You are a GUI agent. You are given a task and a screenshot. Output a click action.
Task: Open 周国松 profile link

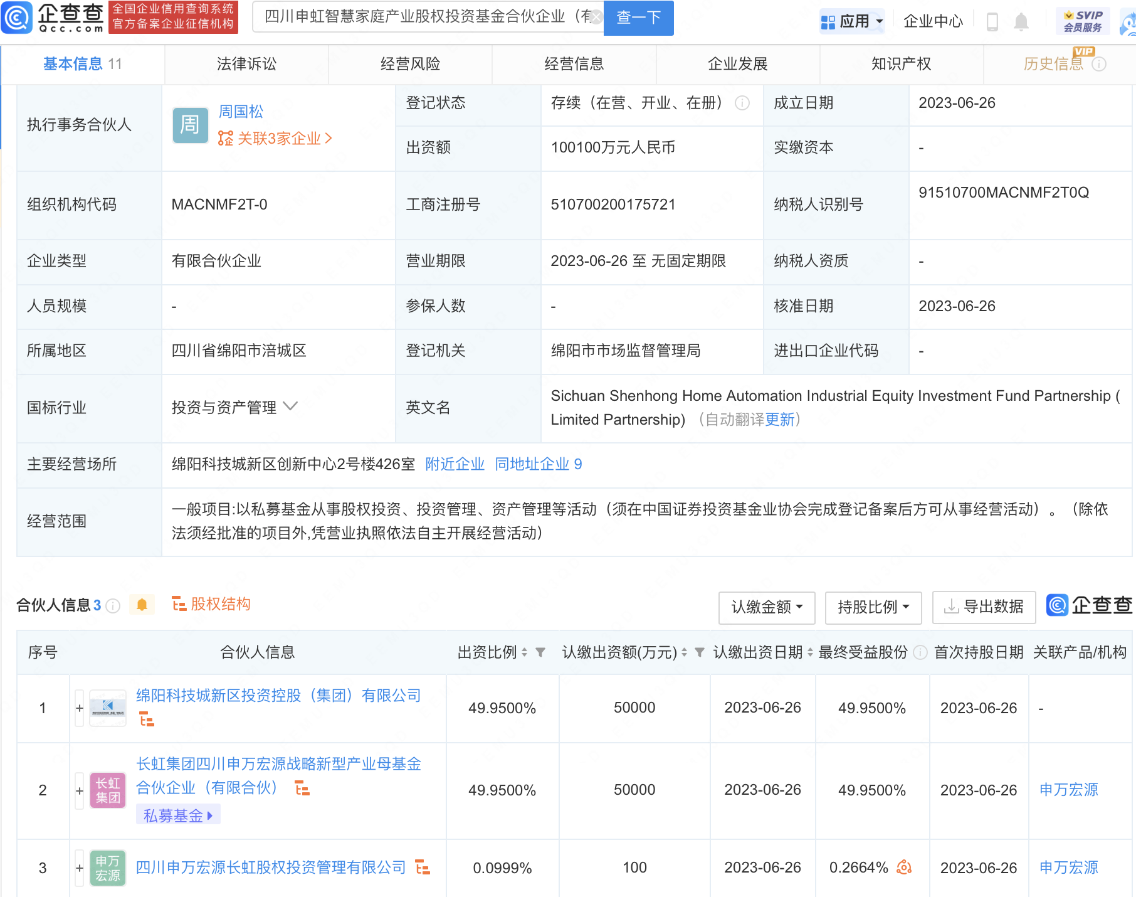click(x=241, y=112)
